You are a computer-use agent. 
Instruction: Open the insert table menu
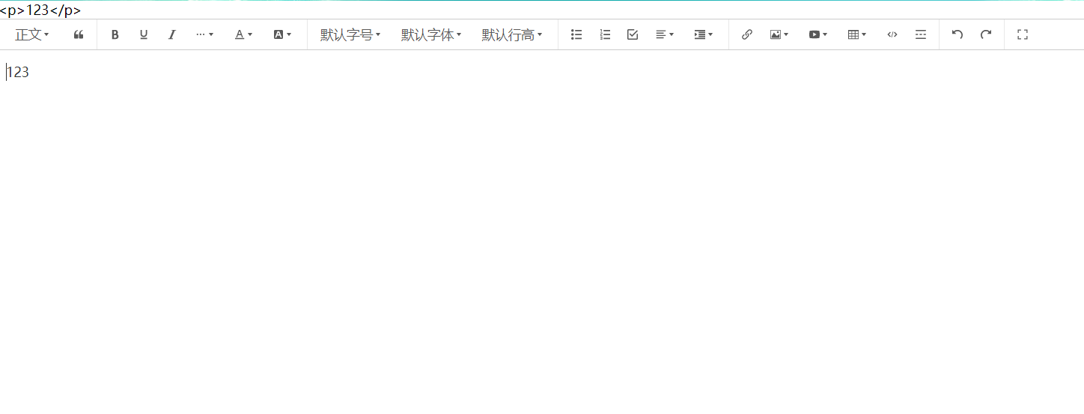click(857, 34)
